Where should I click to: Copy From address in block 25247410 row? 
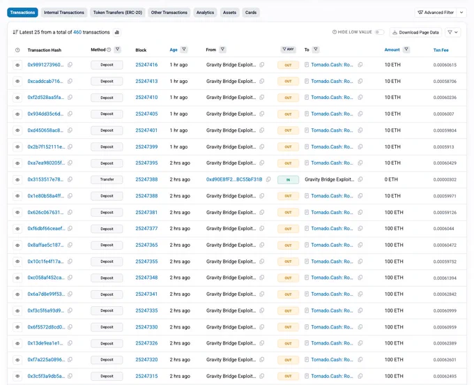click(262, 98)
